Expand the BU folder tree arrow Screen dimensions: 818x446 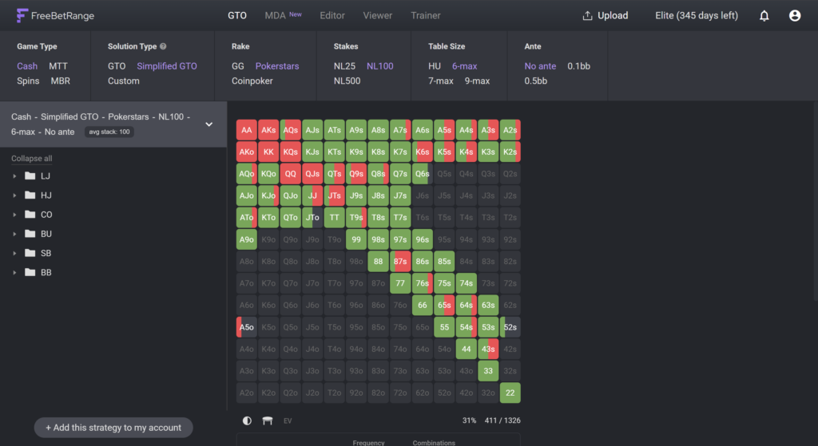pos(14,234)
